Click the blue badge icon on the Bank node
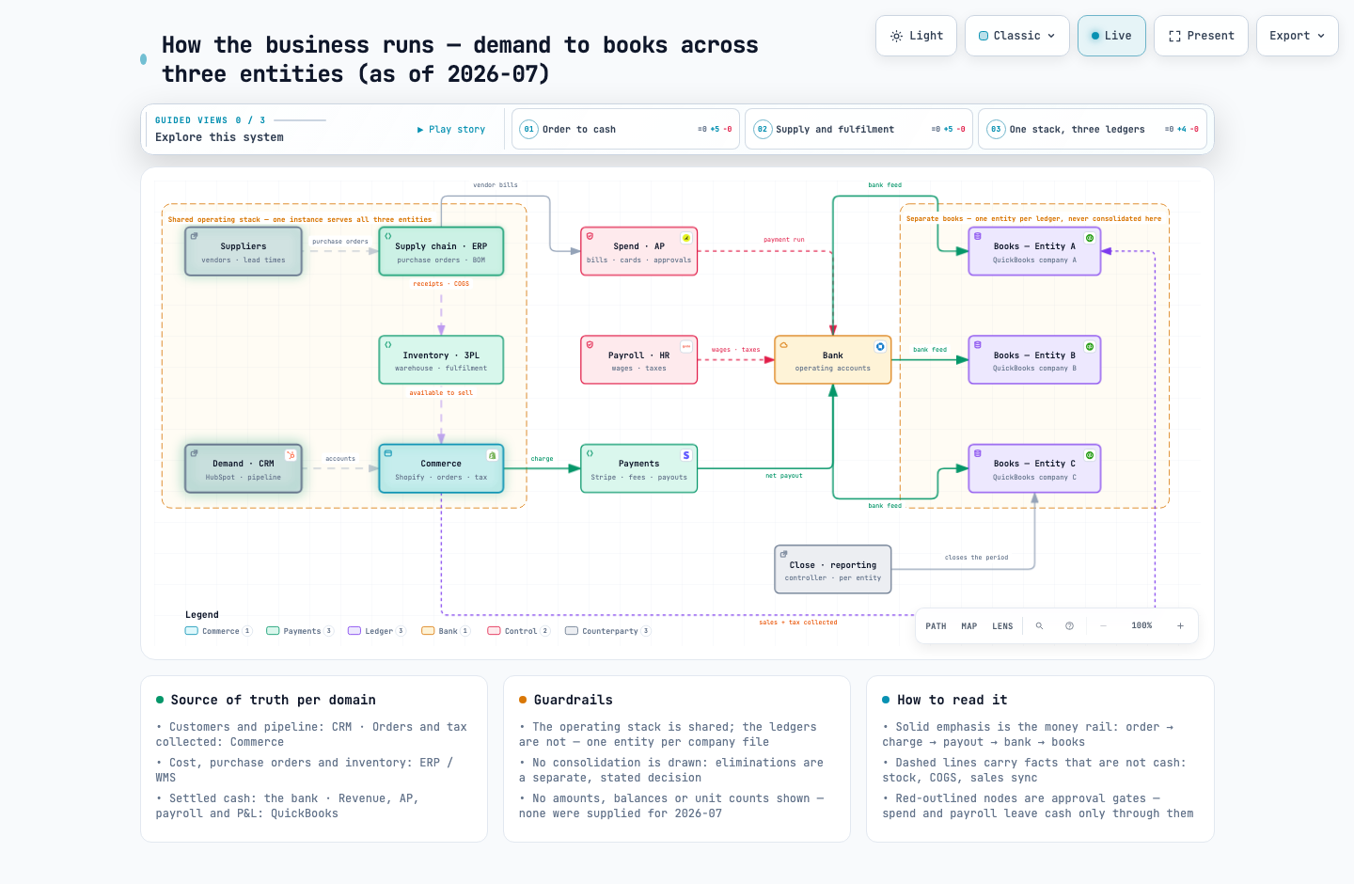 880,347
